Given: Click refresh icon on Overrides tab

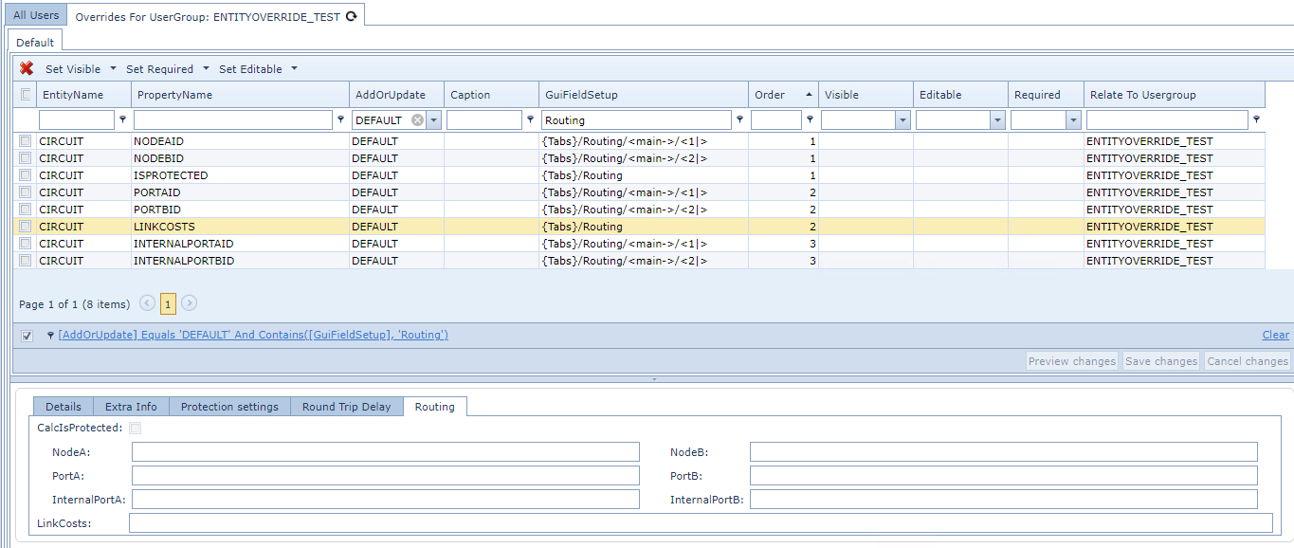Looking at the screenshot, I should pos(351,16).
